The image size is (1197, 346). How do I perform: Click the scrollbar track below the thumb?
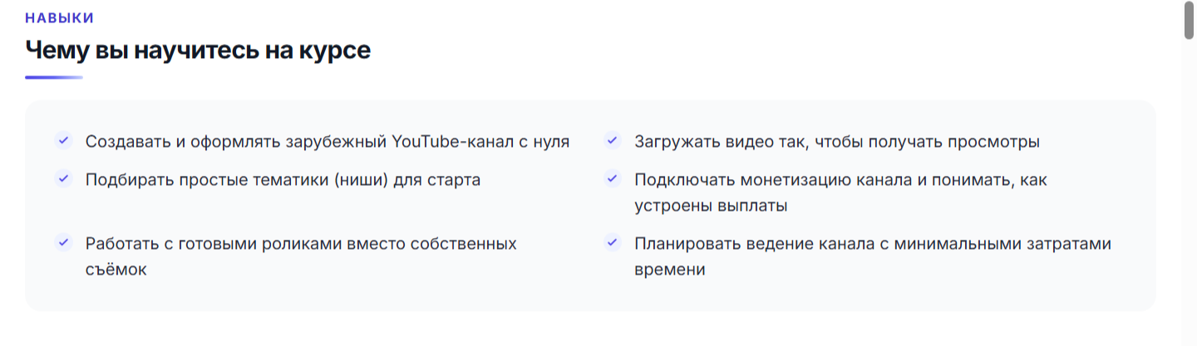(1190, 191)
